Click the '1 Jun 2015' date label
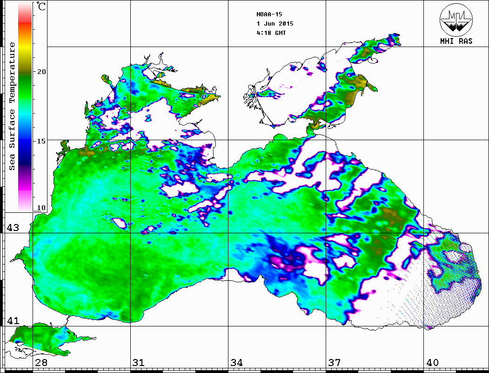 pos(275,24)
